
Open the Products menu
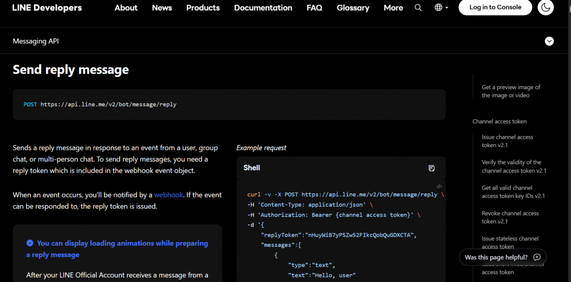pos(203,8)
